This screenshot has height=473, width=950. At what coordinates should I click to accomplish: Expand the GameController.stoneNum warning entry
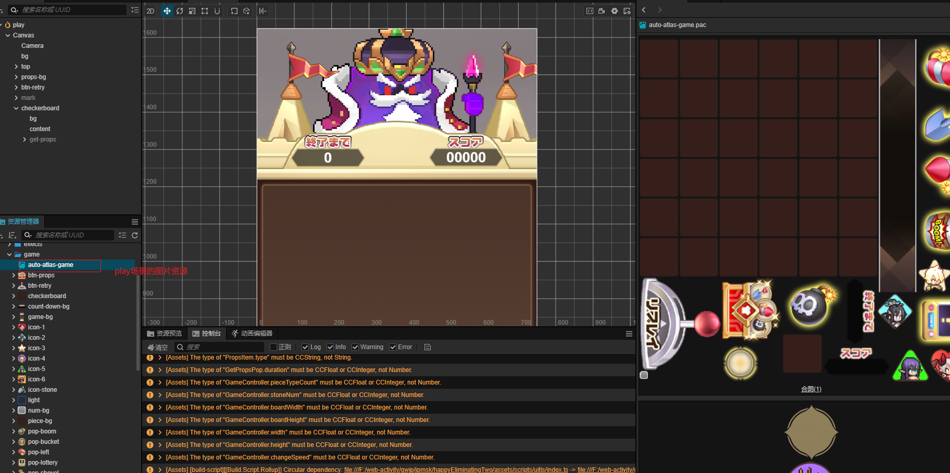click(x=160, y=395)
